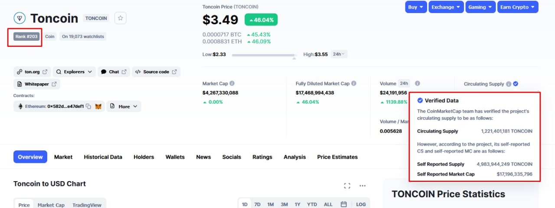Switch the chart to TradingView

[87, 205]
